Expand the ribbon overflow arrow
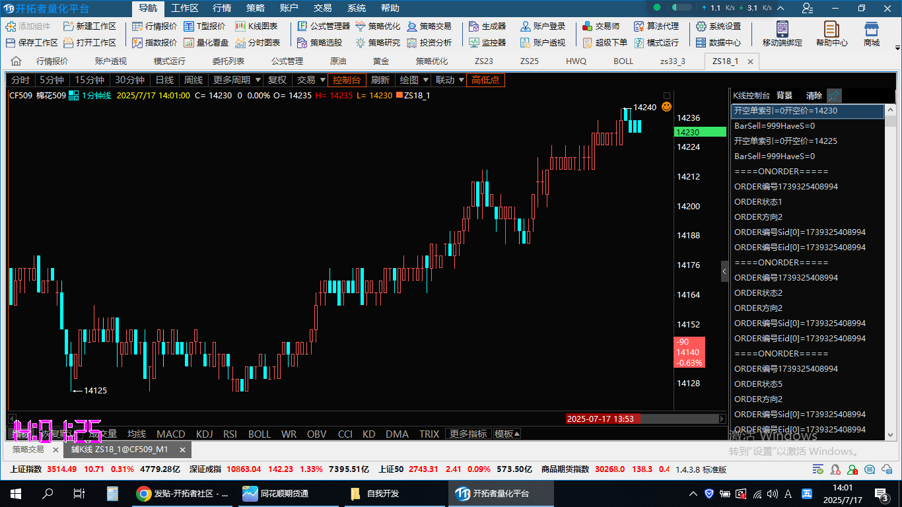902x507 pixels. [x=897, y=48]
